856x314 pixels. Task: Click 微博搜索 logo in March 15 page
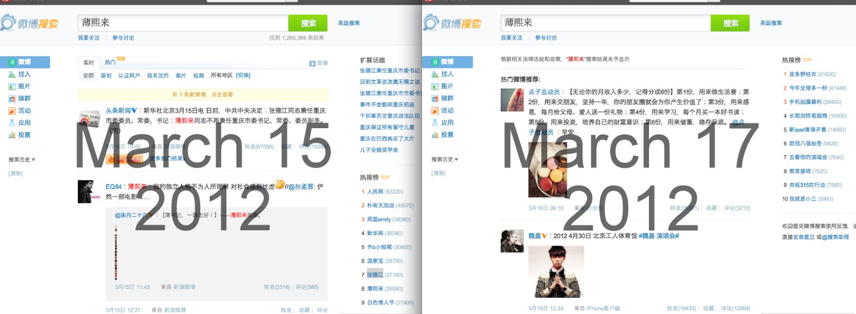click(x=29, y=23)
